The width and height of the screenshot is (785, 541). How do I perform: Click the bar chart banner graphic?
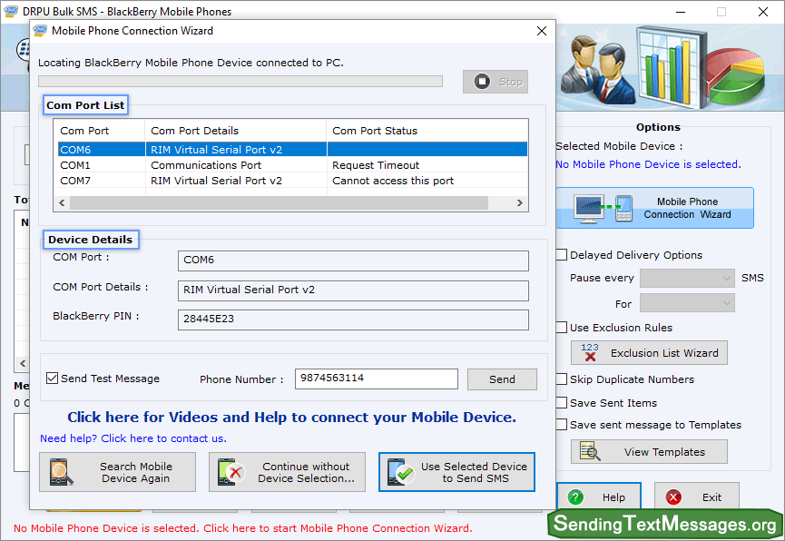point(672,66)
